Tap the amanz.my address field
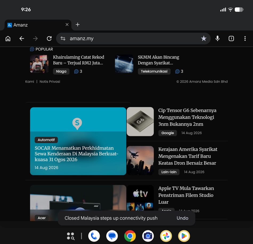 133,39
